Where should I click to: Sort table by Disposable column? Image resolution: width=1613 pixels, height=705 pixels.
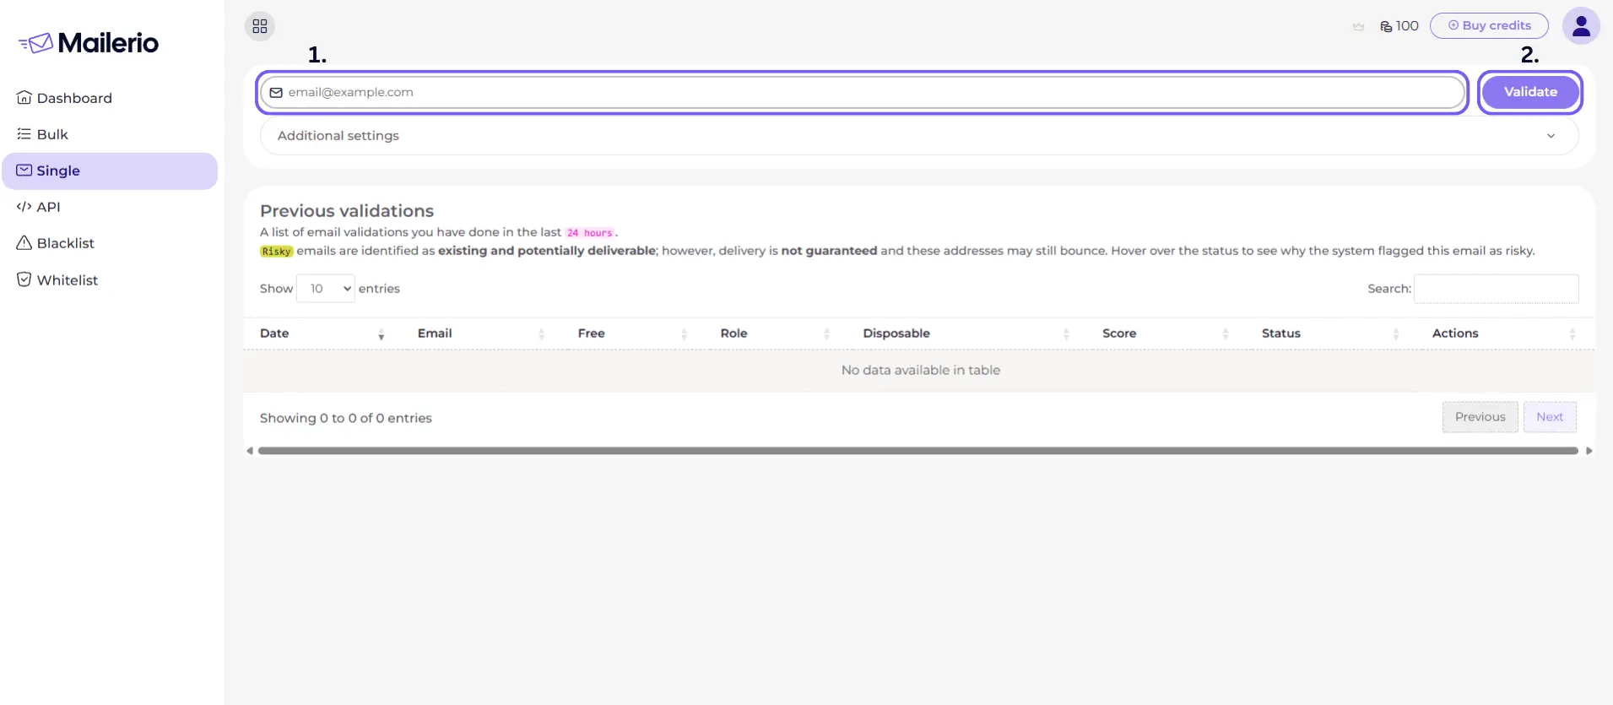point(966,334)
